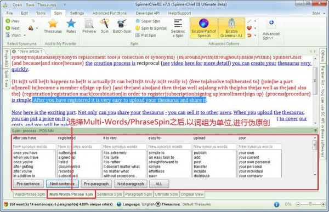Image resolution: width=329 pixels, height=212 pixels.
Task: Close the New article 1 tab
Action: click(x=14, y=51)
